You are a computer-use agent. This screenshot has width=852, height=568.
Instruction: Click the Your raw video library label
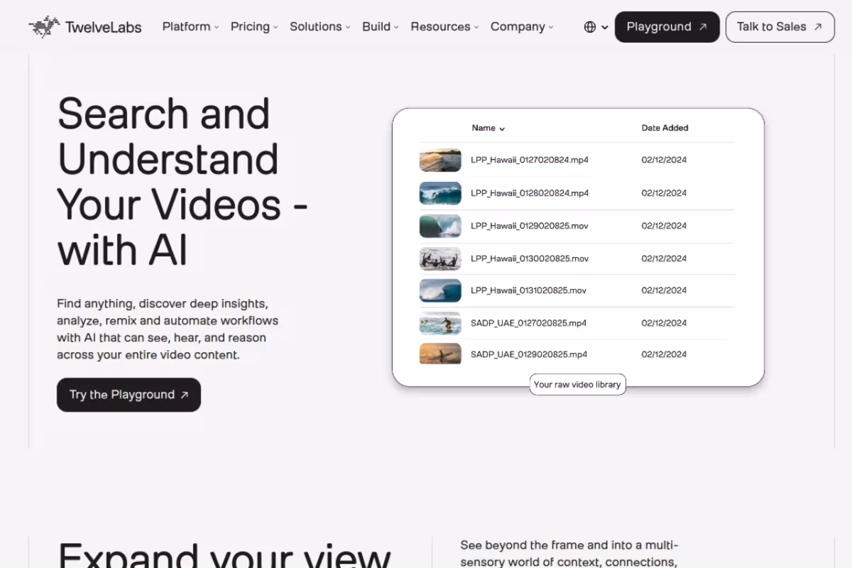point(577,384)
